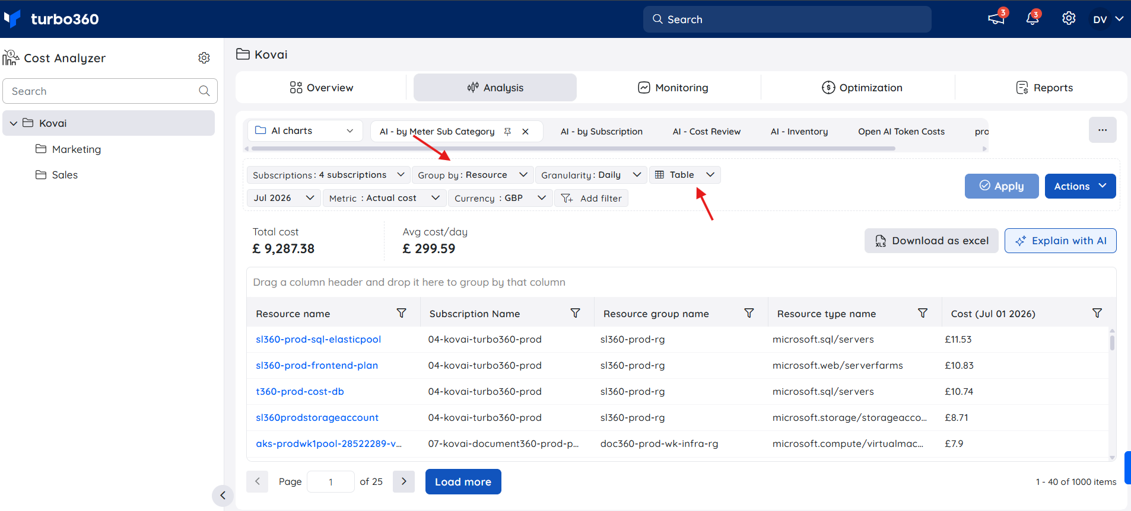Open the announcements megaphone icon
Image resolution: width=1131 pixels, height=511 pixels.
pyautogui.click(x=996, y=19)
